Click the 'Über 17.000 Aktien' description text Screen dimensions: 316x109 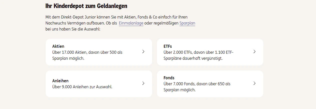[87, 52]
